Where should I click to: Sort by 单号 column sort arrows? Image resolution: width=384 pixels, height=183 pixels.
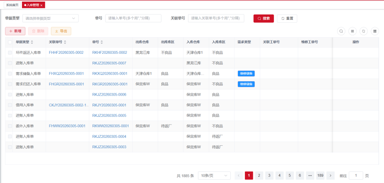point(102,42)
